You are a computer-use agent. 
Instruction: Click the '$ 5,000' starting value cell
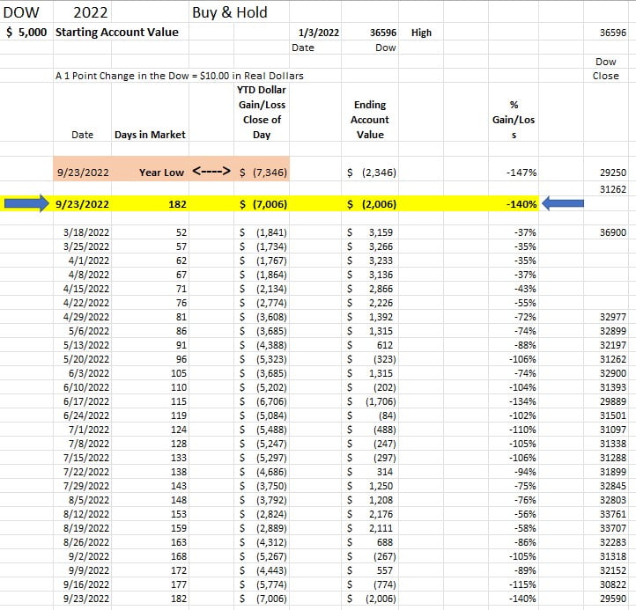pyautogui.click(x=26, y=32)
